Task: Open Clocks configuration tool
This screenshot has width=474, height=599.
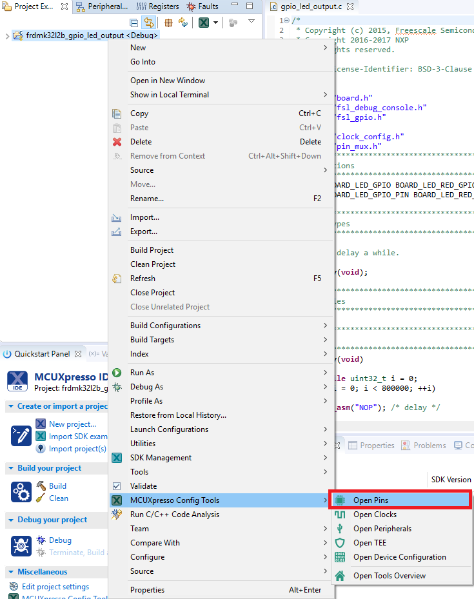Action: (375, 515)
